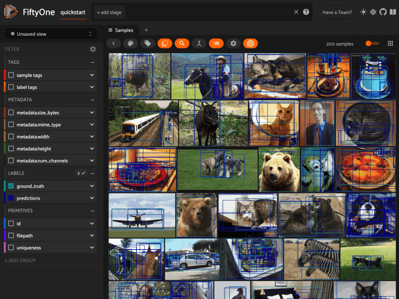The width and height of the screenshot is (399, 299).
Task: Expand metadata.num_channels filter chevron
Action: (92, 160)
